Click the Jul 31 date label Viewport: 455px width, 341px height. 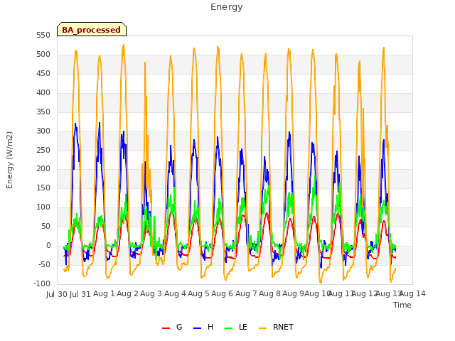[80, 294]
